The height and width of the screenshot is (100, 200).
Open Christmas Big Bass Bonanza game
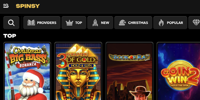tap(27, 72)
